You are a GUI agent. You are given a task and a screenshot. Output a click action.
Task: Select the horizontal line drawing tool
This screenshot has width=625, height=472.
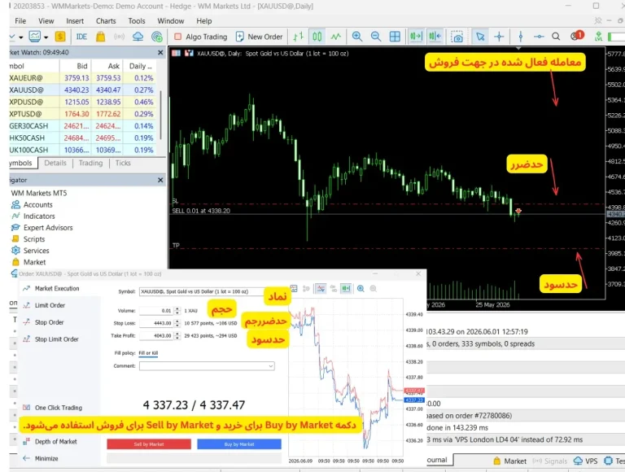click(539, 37)
